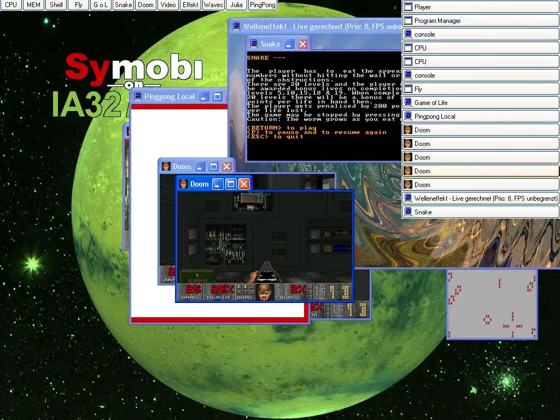Click the Welleneffekt title bar
The width and height of the screenshot is (560, 420).
point(315,26)
